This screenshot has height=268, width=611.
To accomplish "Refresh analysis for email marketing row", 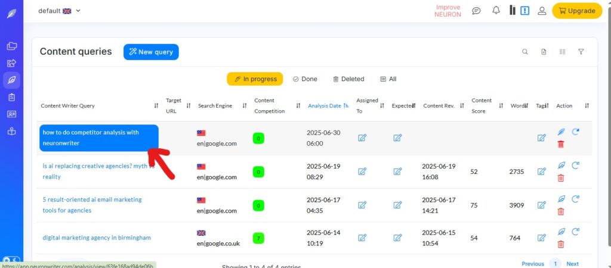I will point(575,199).
